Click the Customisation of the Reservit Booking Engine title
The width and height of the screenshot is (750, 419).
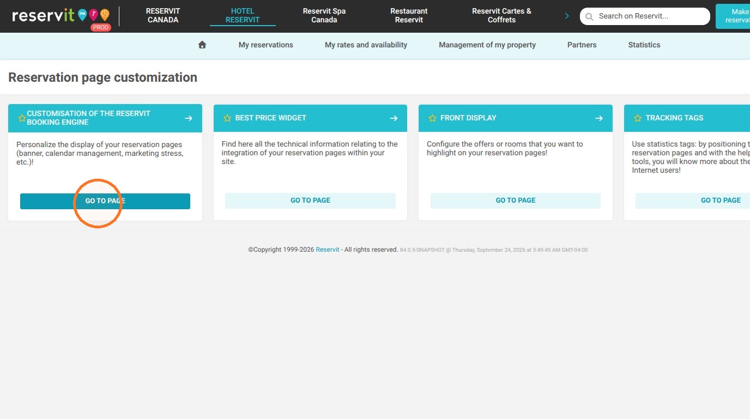click(x=88, y=118)
